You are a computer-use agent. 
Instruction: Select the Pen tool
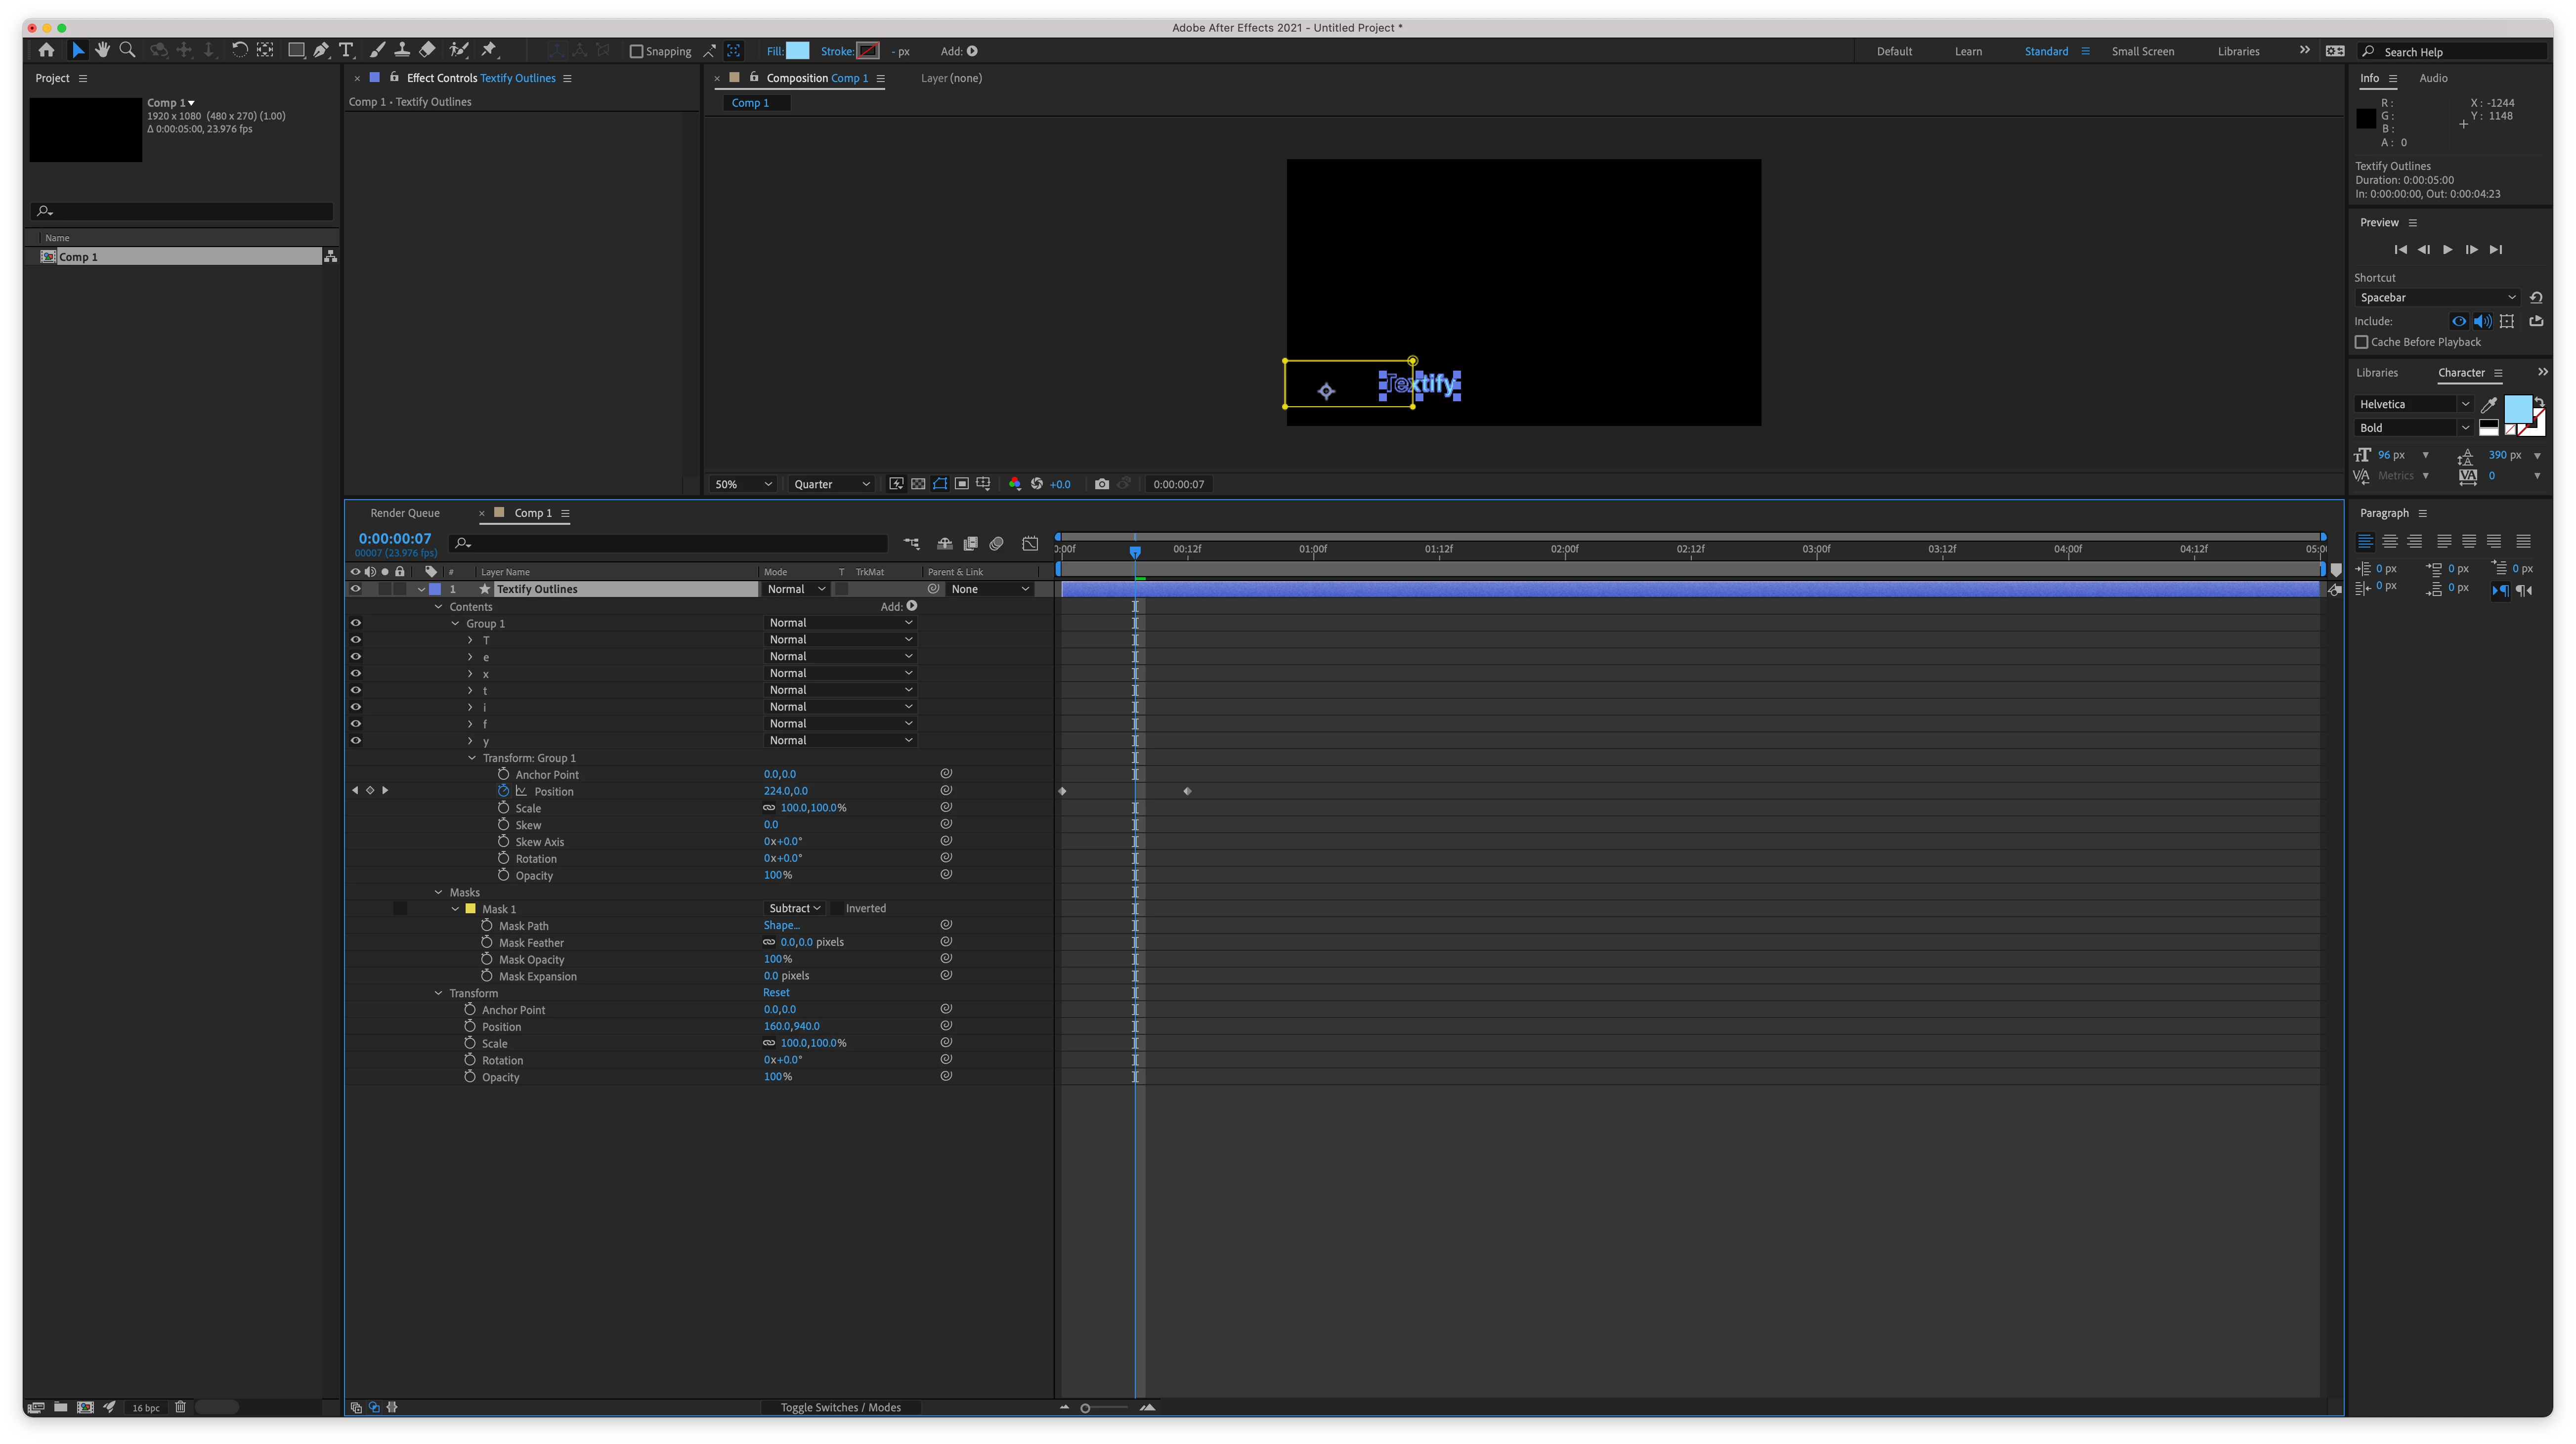click(321, 50)
